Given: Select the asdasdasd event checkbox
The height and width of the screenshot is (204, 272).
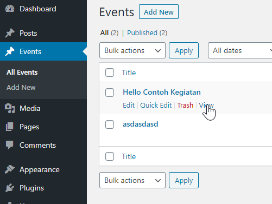Looking at the screenshot, I should [x=110, y=124].
